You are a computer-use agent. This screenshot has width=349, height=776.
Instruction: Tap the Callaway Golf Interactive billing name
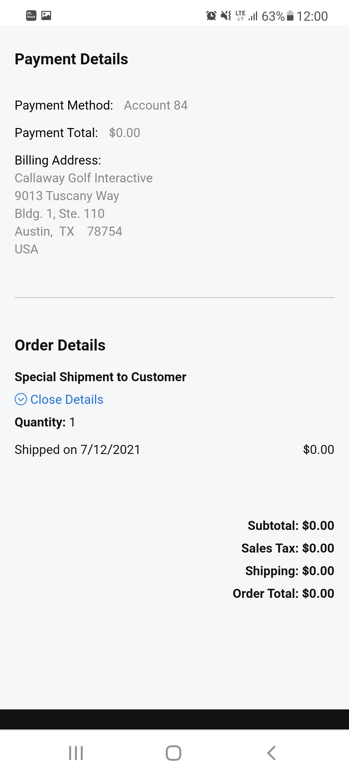pyautogui.click(x=84, y=178)
